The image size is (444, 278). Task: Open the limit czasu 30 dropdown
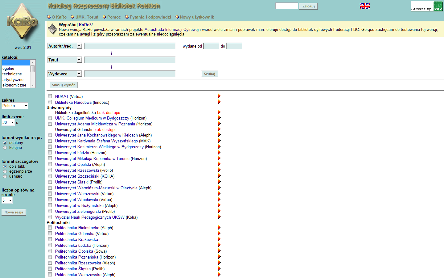tap(8, 123)
